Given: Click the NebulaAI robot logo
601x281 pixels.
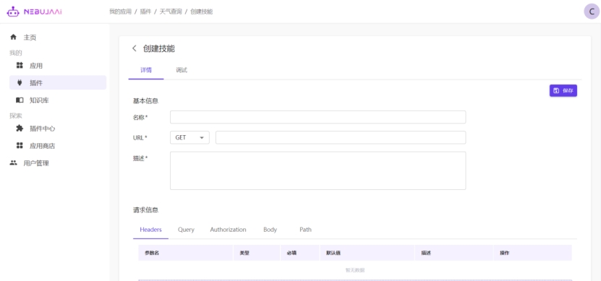Looking at the screenshot, I should point(12,12).
